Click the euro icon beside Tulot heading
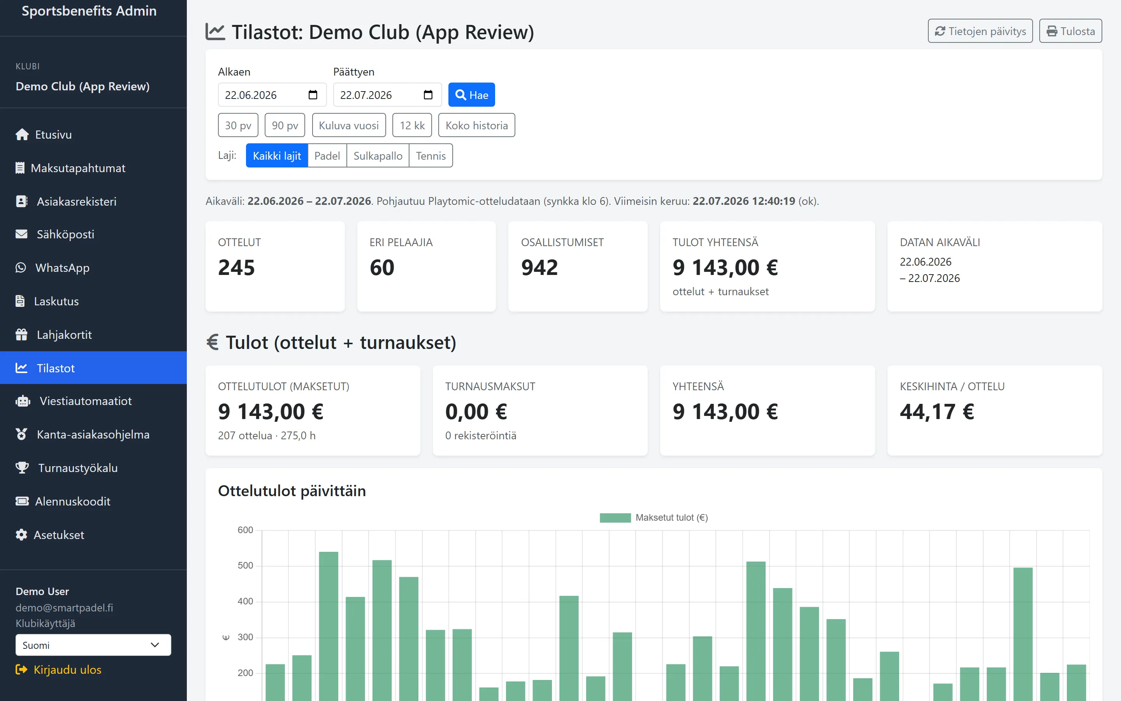1121x701 pixels. 213,342
